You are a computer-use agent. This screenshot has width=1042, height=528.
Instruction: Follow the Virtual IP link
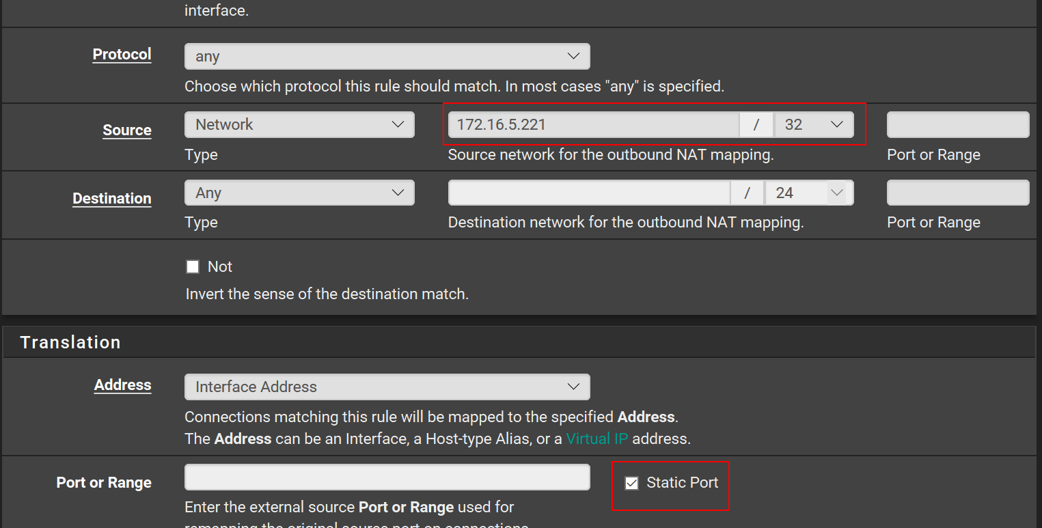[597, 439]
